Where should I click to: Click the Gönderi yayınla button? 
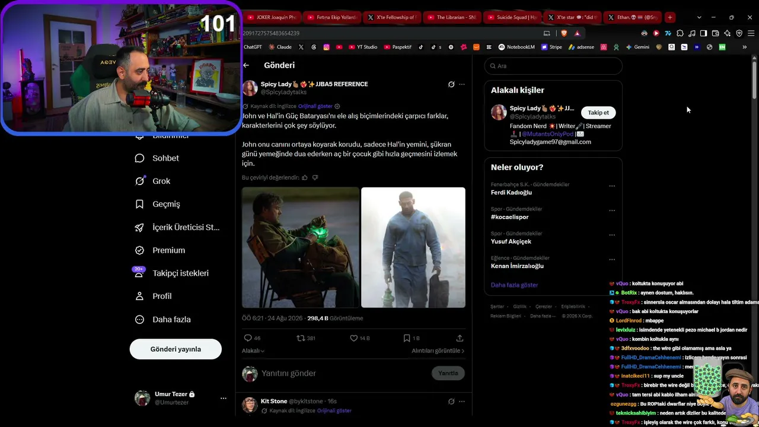tap(176, 349)
